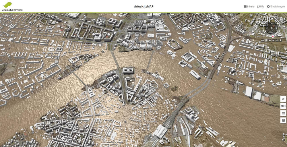Zoom in with the plus icon
The height and width of the screenshot is (147, 287).
click(x=270, y=40)
